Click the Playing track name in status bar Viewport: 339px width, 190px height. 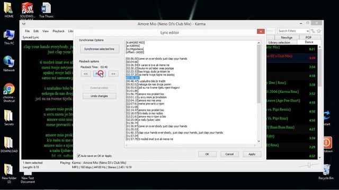[99, 163]
